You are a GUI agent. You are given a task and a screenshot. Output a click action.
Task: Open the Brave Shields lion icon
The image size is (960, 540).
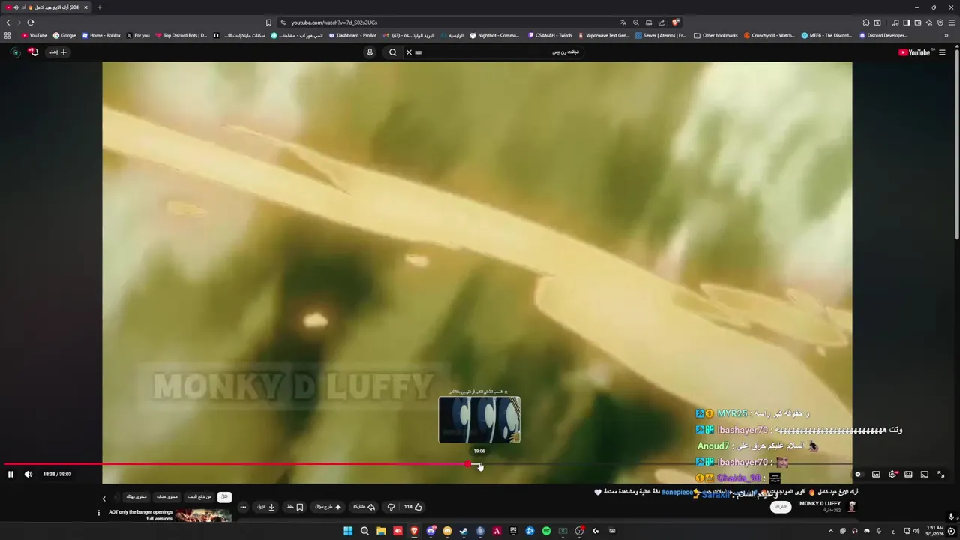click(676, 22)
